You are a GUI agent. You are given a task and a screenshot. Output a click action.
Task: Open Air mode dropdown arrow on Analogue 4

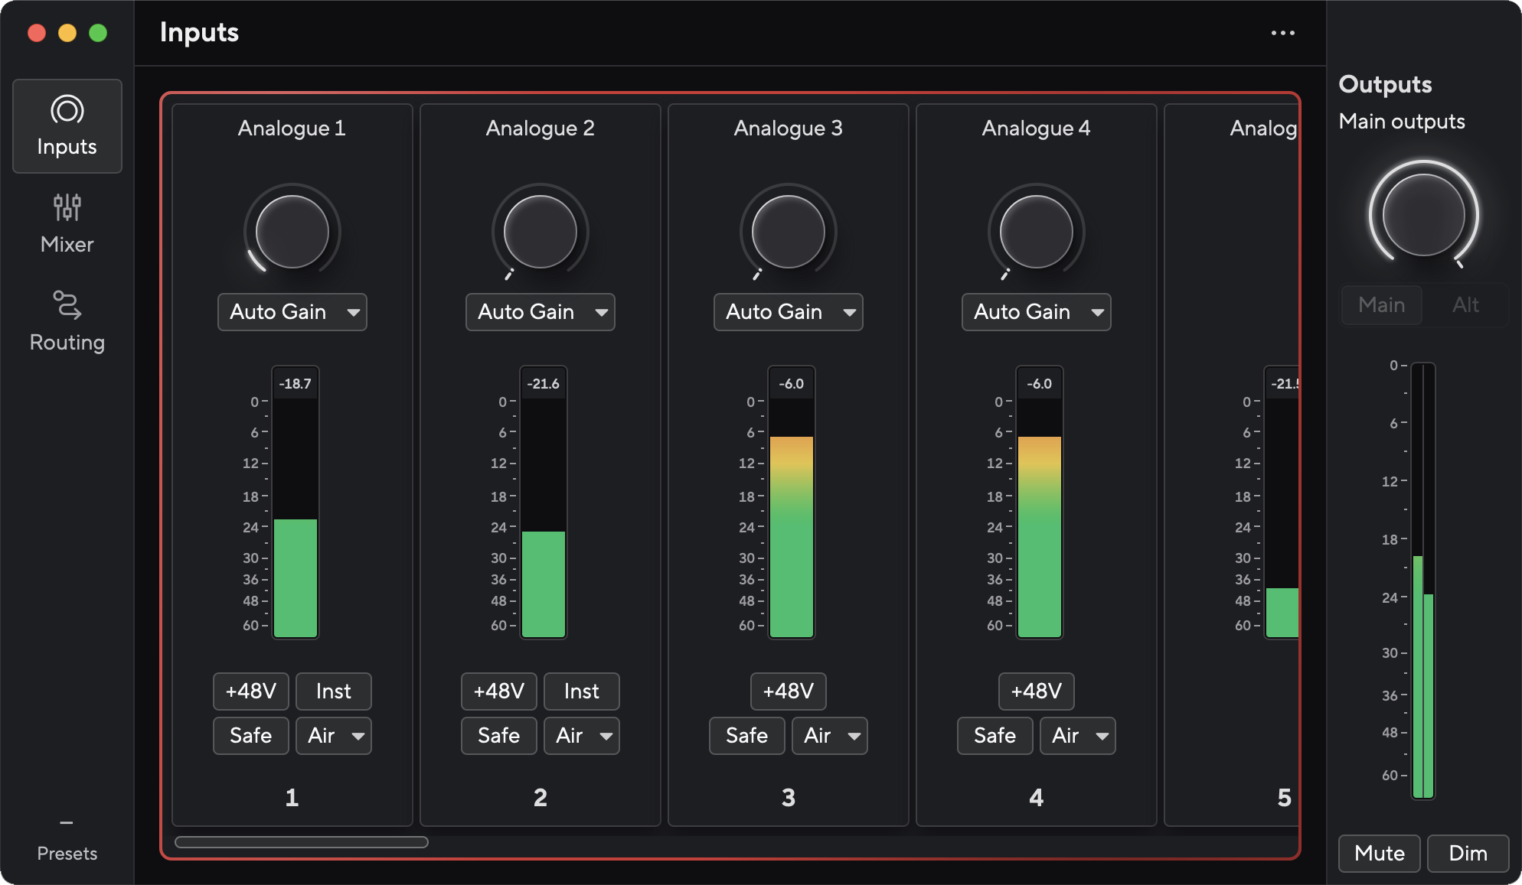[1102, 736]
